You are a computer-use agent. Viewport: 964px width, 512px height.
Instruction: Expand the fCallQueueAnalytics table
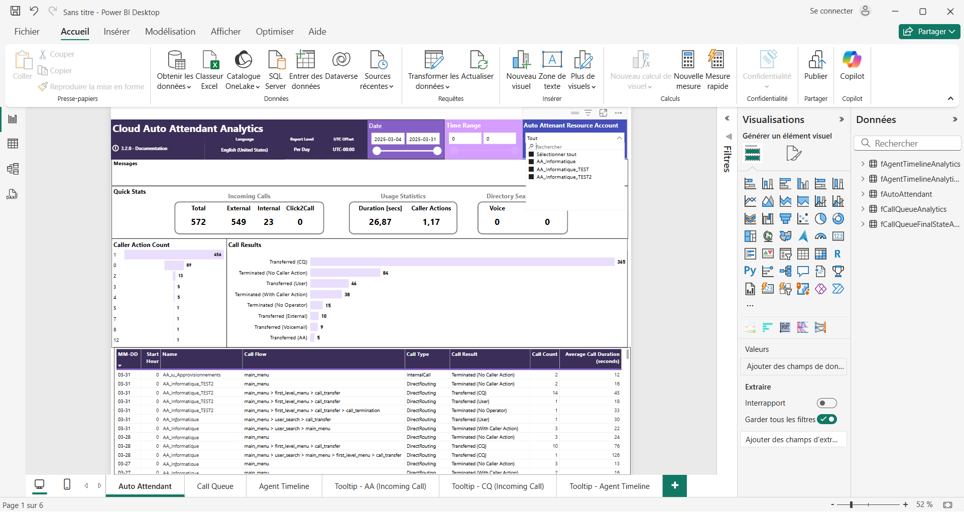(863, 209)
